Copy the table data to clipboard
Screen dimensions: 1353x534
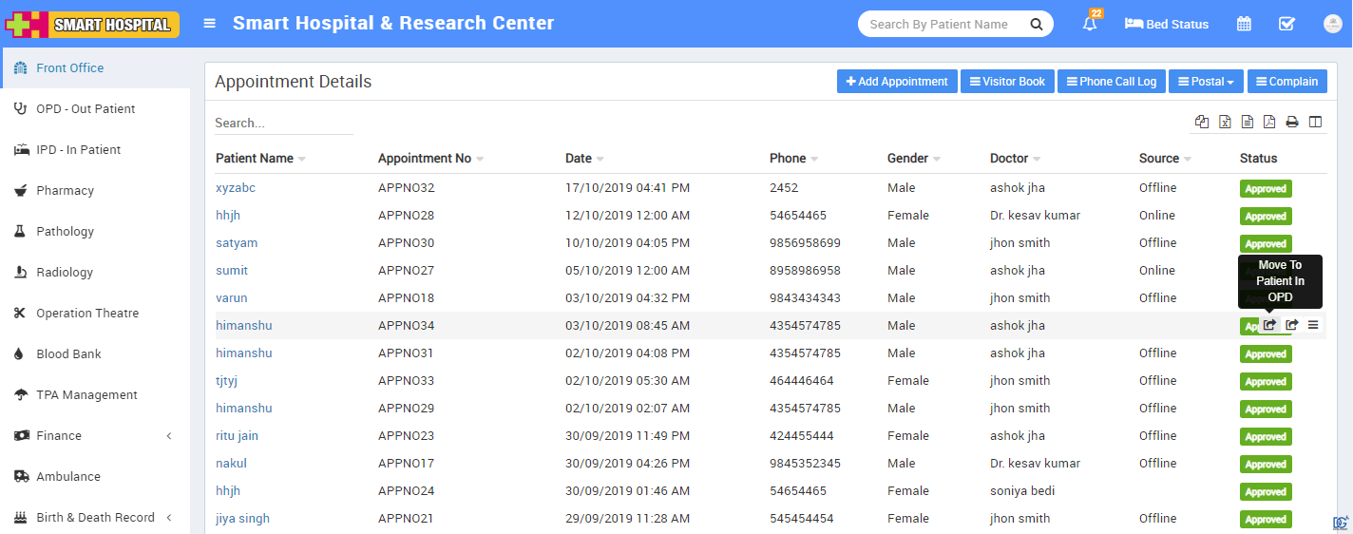(1202, 122)
